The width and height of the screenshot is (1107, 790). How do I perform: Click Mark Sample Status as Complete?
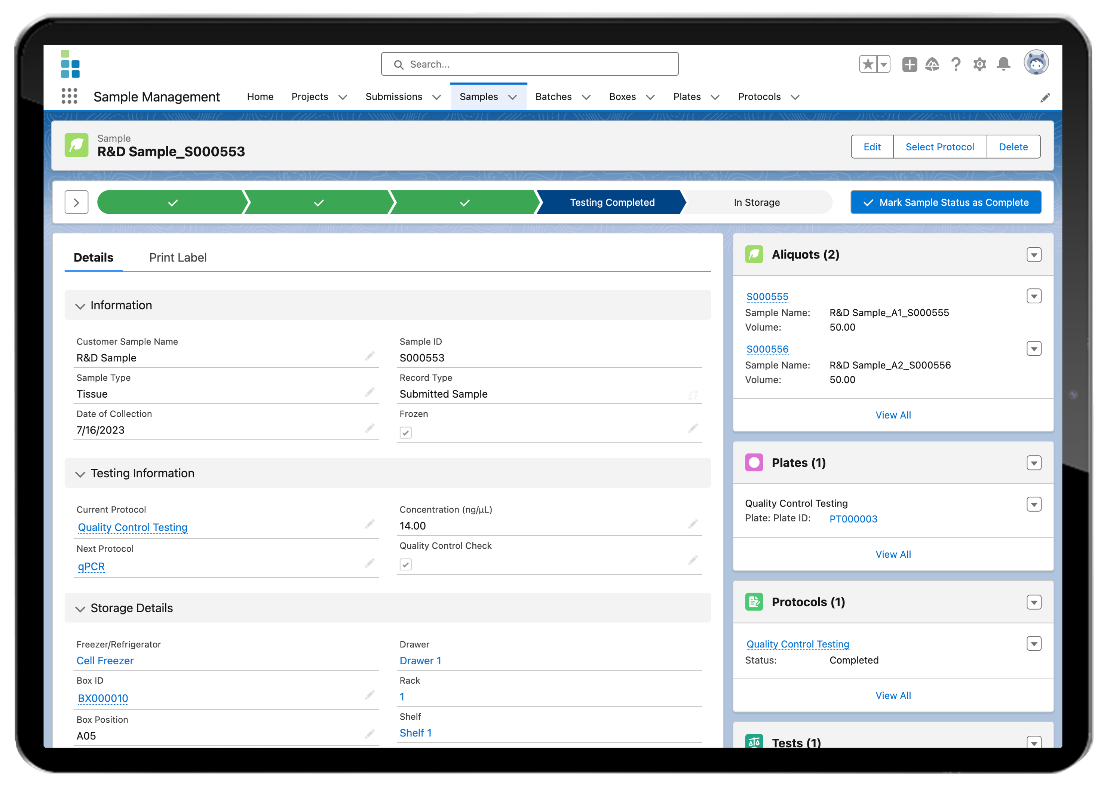point(945,202)
